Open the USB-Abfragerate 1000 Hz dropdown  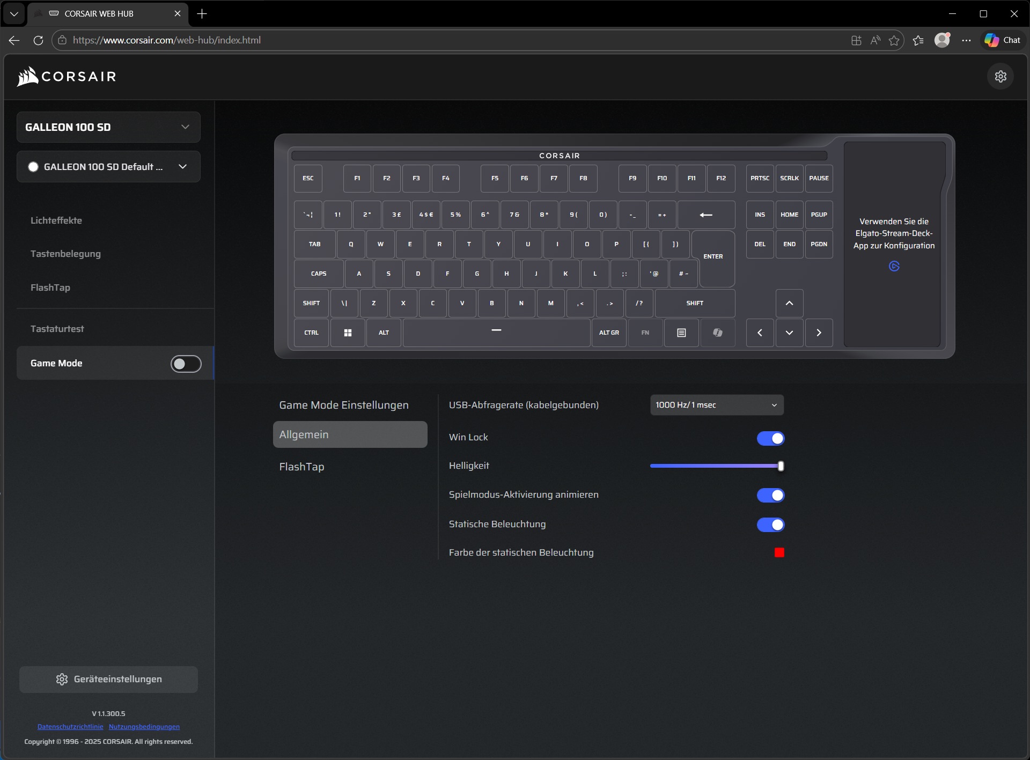717,405
